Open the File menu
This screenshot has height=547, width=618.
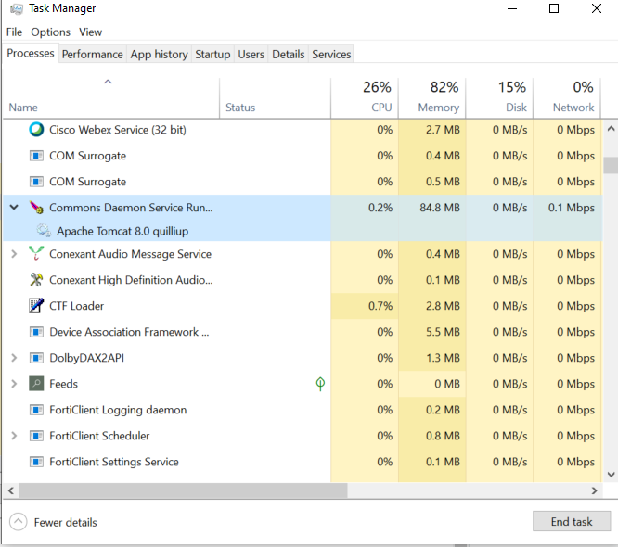pos(14,32)
